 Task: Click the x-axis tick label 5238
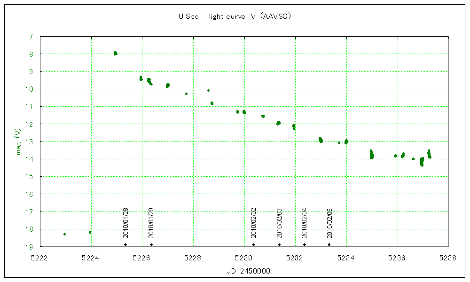tap(448, 258)
